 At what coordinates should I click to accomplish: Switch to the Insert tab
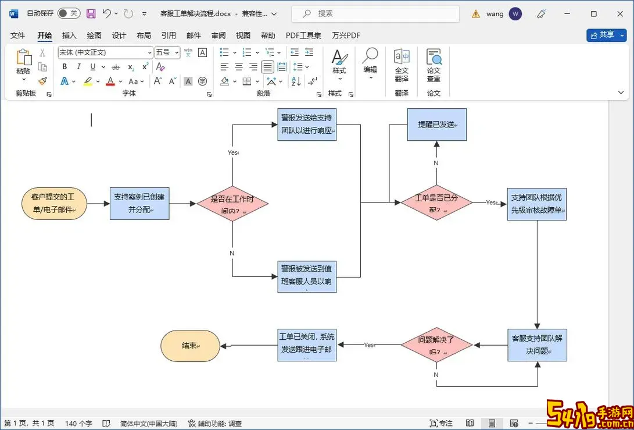(x=69, y=35)
